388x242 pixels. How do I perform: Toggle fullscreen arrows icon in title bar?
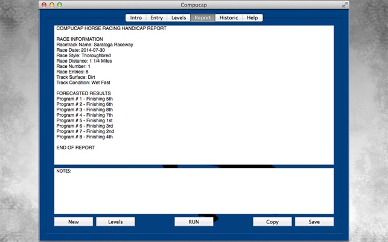coord(345,5)
